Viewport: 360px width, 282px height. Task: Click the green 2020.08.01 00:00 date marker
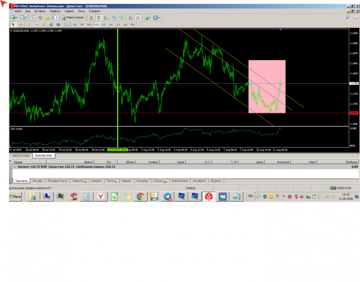coord(117,149)
